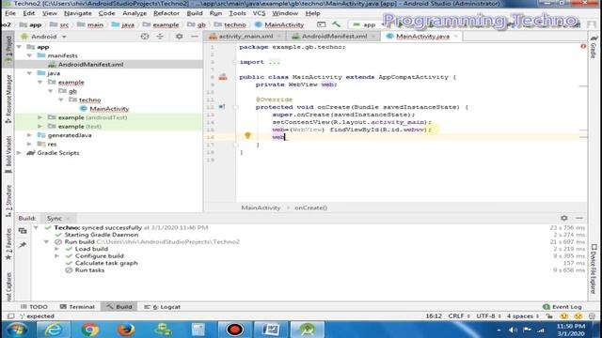Expand the example (androidTest) package
The height and width of the screenshot is (338, 602).
(x=40, y=117)
